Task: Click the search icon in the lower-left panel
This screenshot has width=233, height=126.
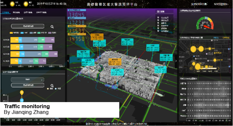Action: (x=52, y=86)
